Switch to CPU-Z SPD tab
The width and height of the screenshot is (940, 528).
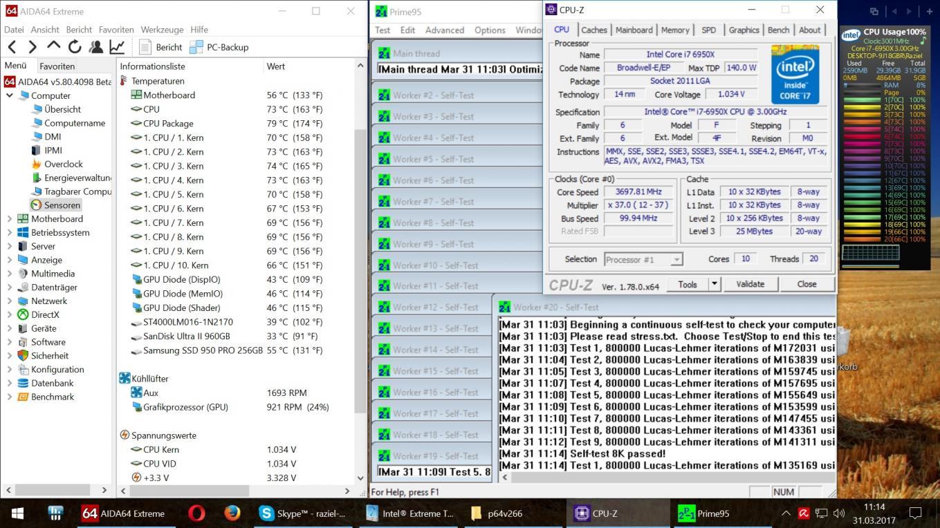[709, 30]
